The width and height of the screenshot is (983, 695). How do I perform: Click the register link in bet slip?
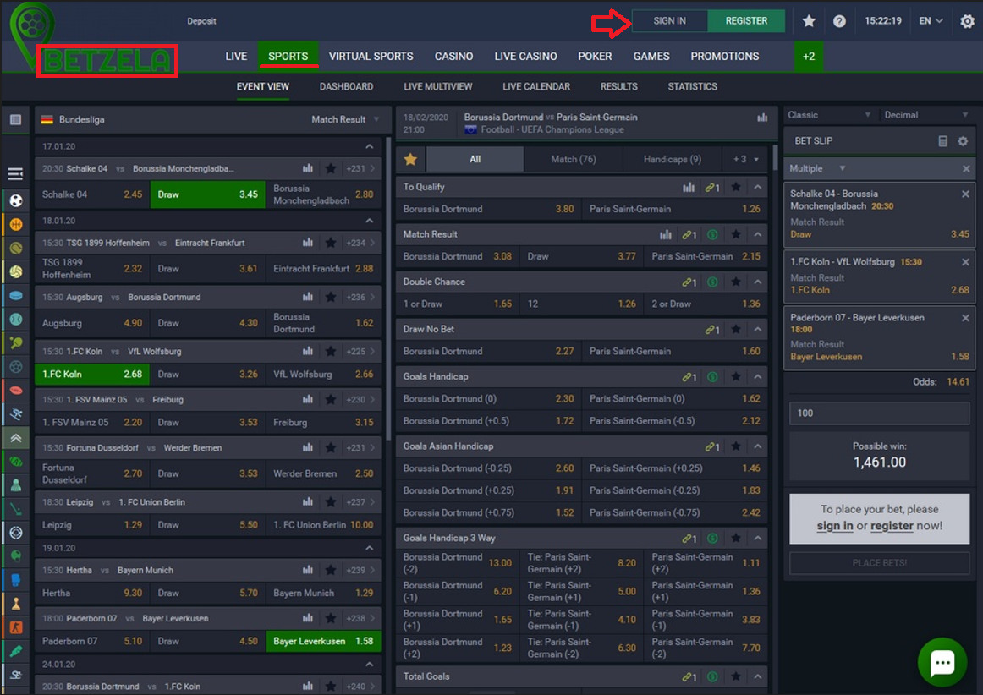click(892, 526)
